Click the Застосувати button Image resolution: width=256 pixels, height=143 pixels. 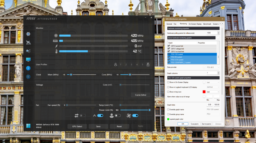[x=206, y=124]
